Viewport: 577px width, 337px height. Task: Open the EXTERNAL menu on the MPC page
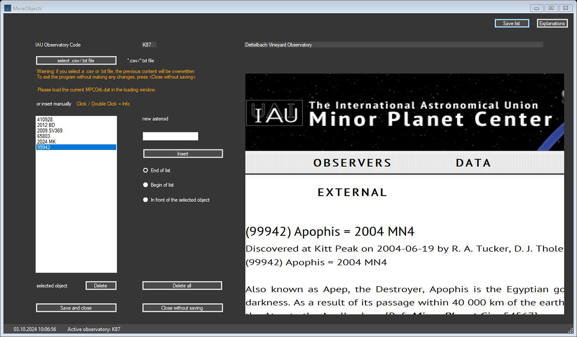[x=352, y=193]
